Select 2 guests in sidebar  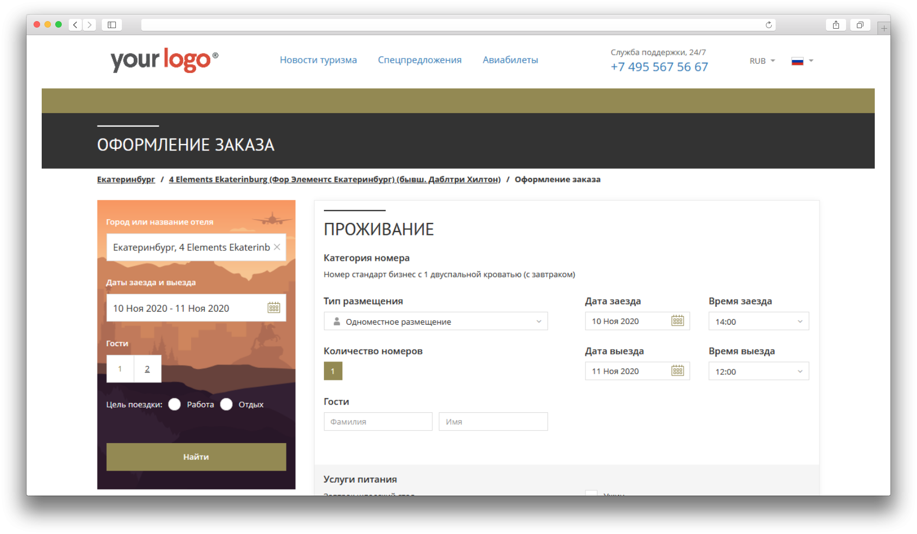coord(147,369)
